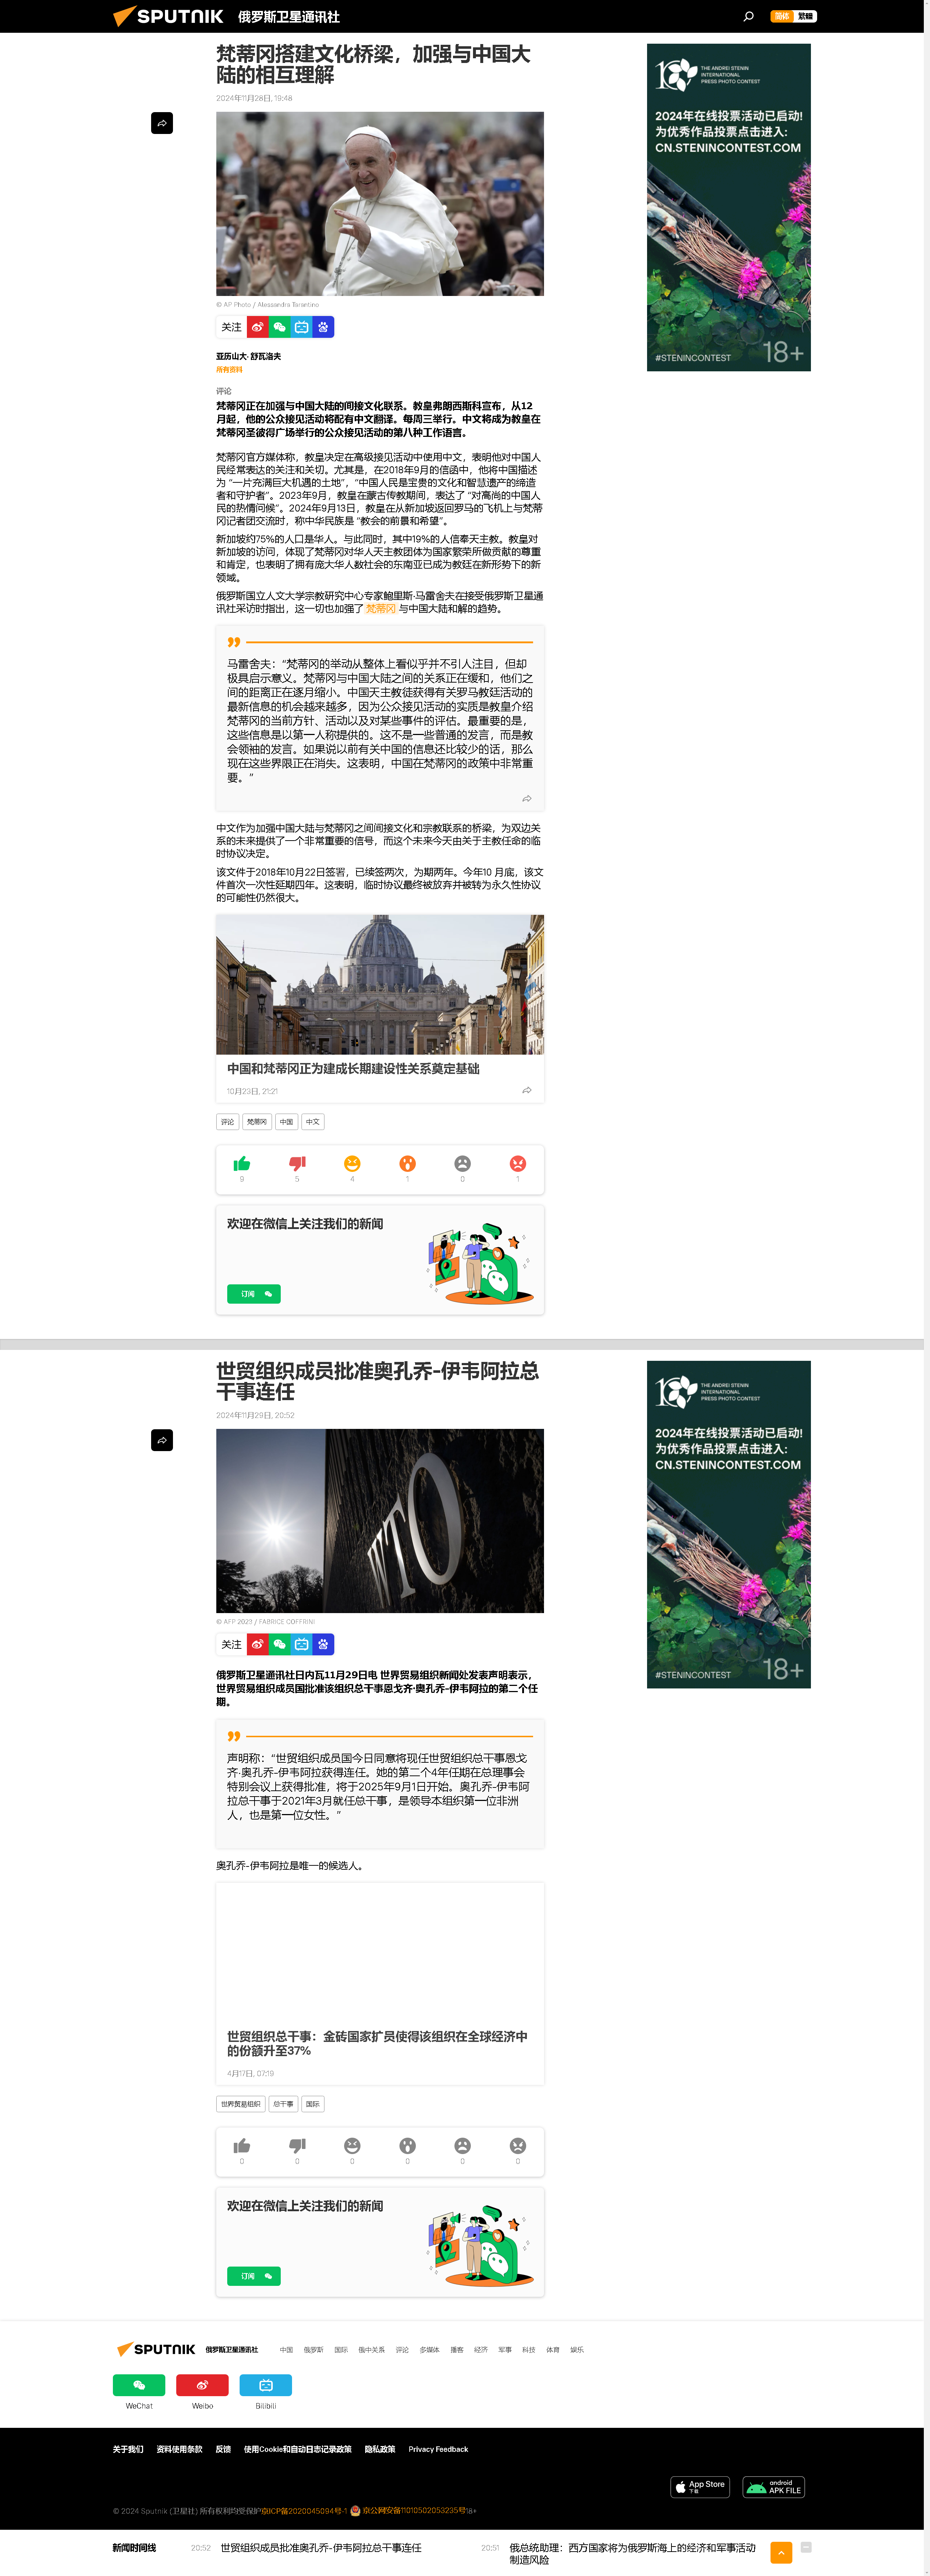Open Bilibili icon in footer

[266, 2385]
